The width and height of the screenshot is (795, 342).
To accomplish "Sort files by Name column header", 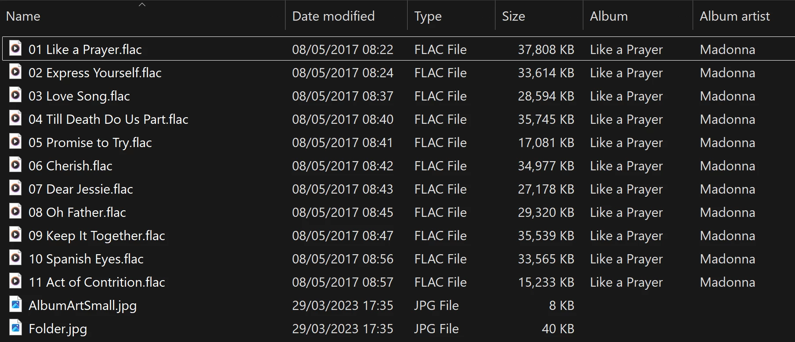I will click(x=23, y=16).
